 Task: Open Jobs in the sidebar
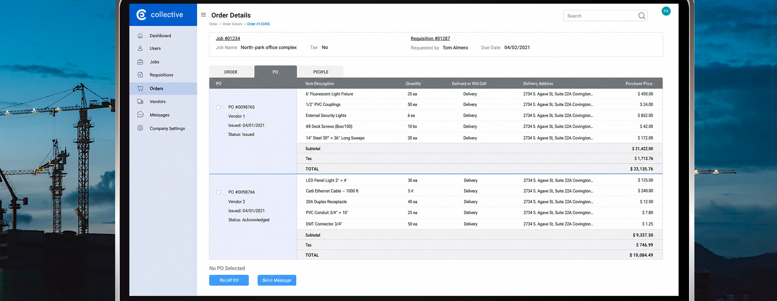163,62
